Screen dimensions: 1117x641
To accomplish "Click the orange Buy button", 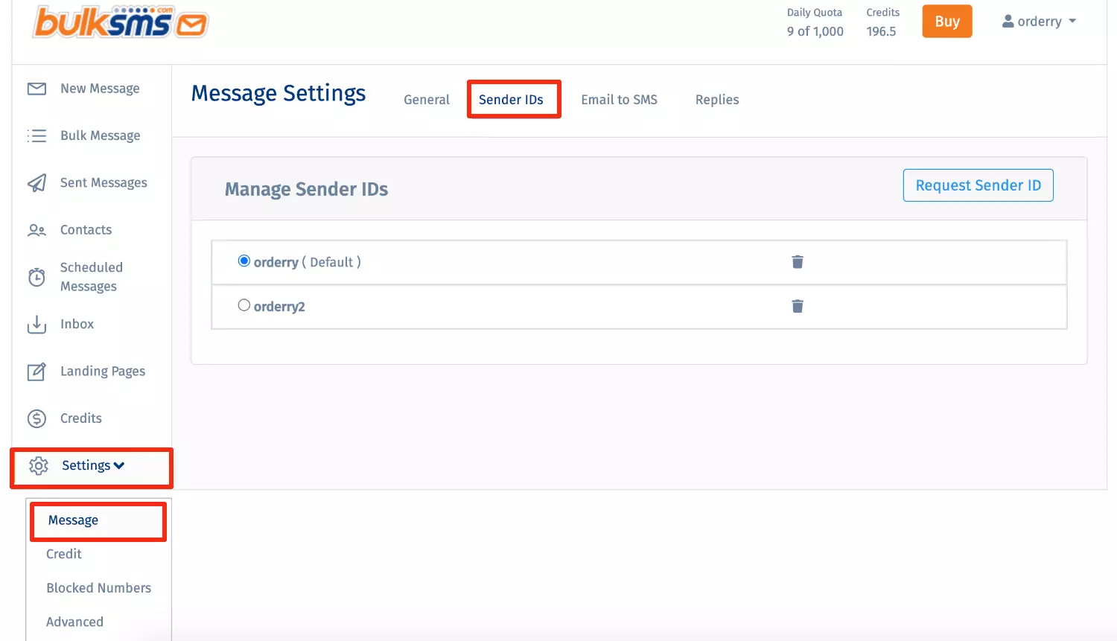I will click(x=947, y=22).
